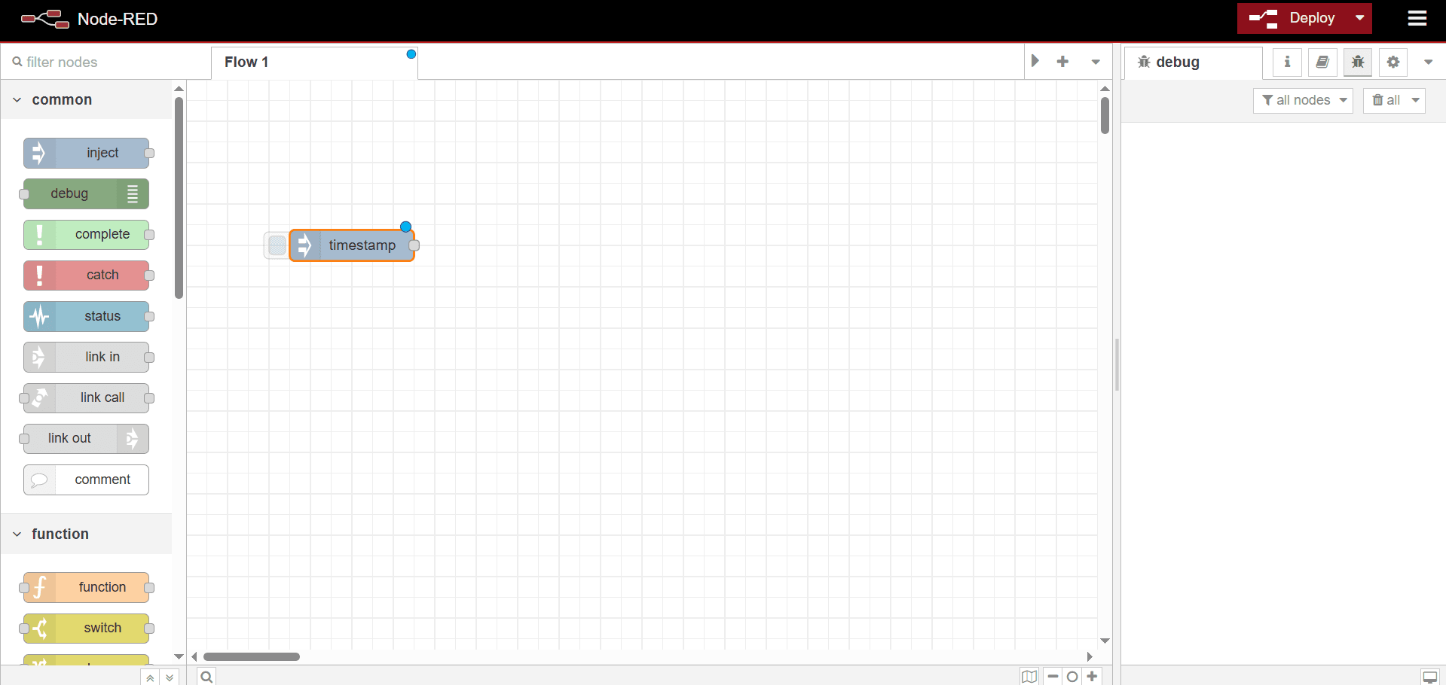
Task: Click the vertical workspace scrollbar thumb
Action: [1105, 116]
